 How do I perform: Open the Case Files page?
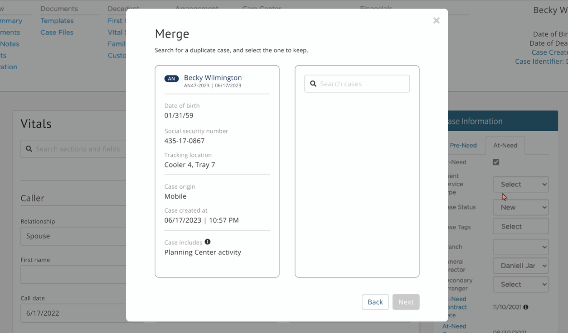coord(56,32)
